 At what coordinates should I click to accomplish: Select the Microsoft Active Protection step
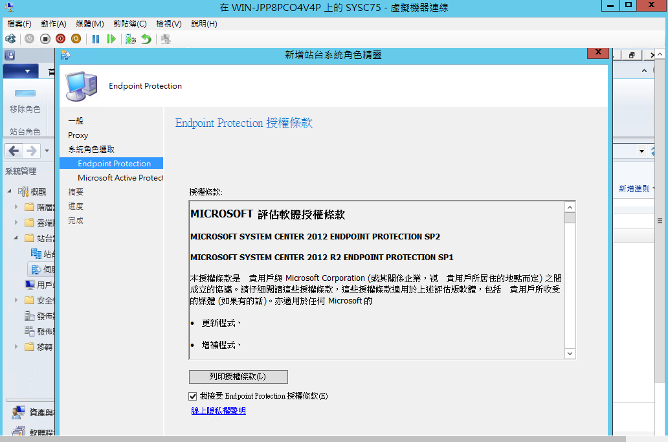click(x=120, y=177)
